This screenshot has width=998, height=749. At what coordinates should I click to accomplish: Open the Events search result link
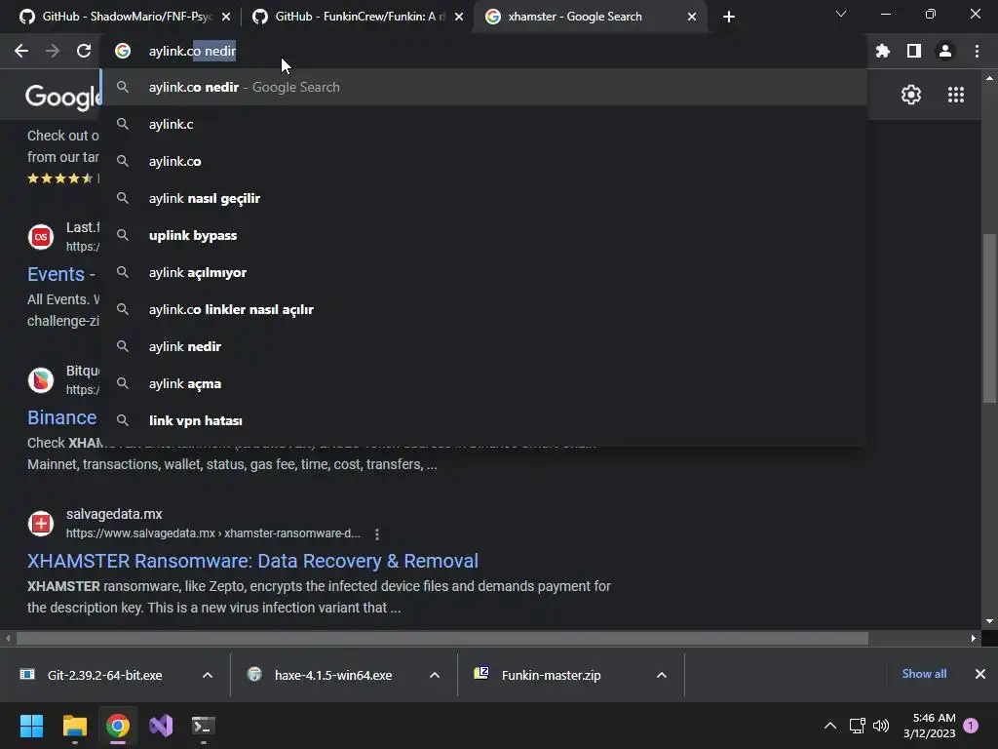click(61, 274)
